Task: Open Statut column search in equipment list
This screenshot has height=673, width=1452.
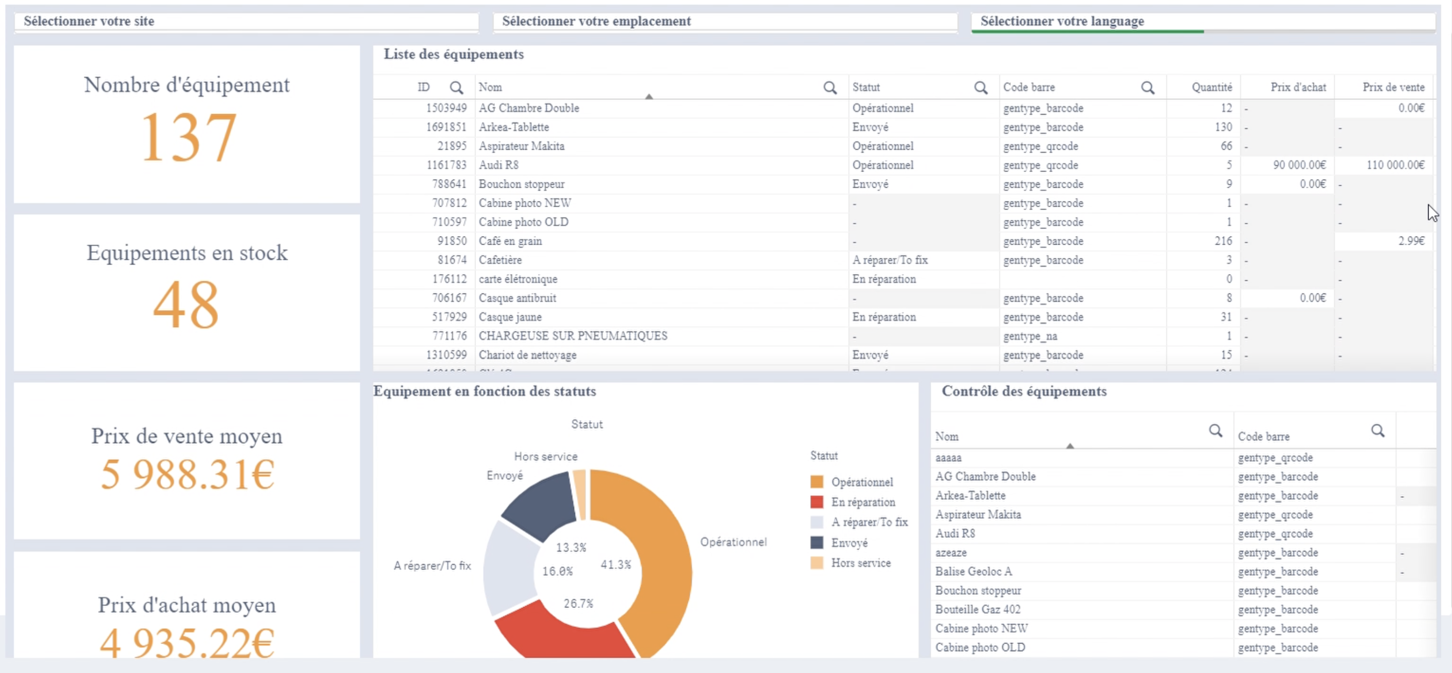Action: click(x=981, y=87)
